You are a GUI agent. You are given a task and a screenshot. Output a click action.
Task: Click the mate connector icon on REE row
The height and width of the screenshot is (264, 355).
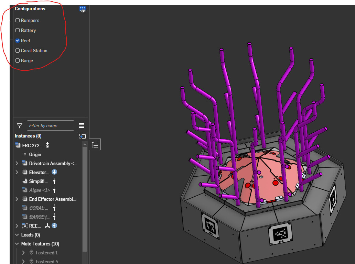[x=47, y=225]
